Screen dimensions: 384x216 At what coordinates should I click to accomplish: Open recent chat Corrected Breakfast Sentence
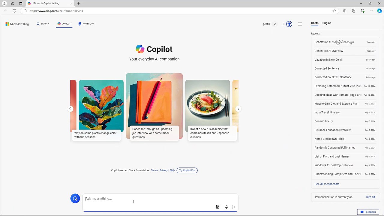345,77
